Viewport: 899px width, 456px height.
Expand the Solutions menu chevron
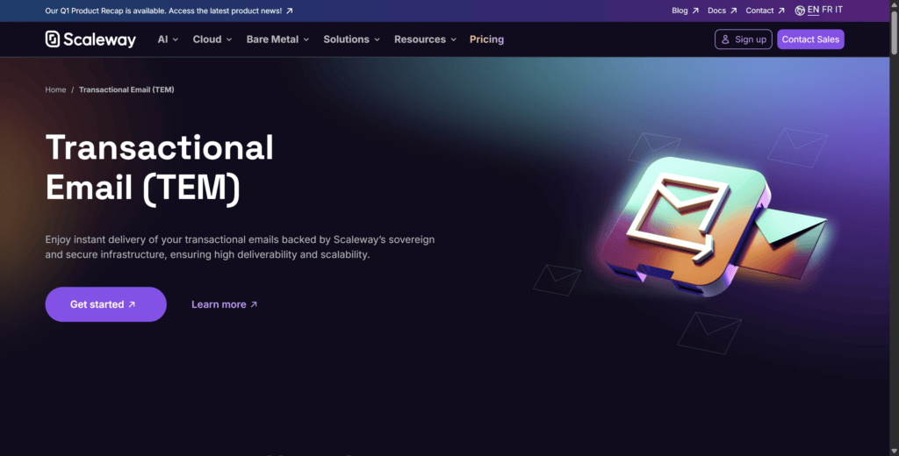(x=377, y=39)
